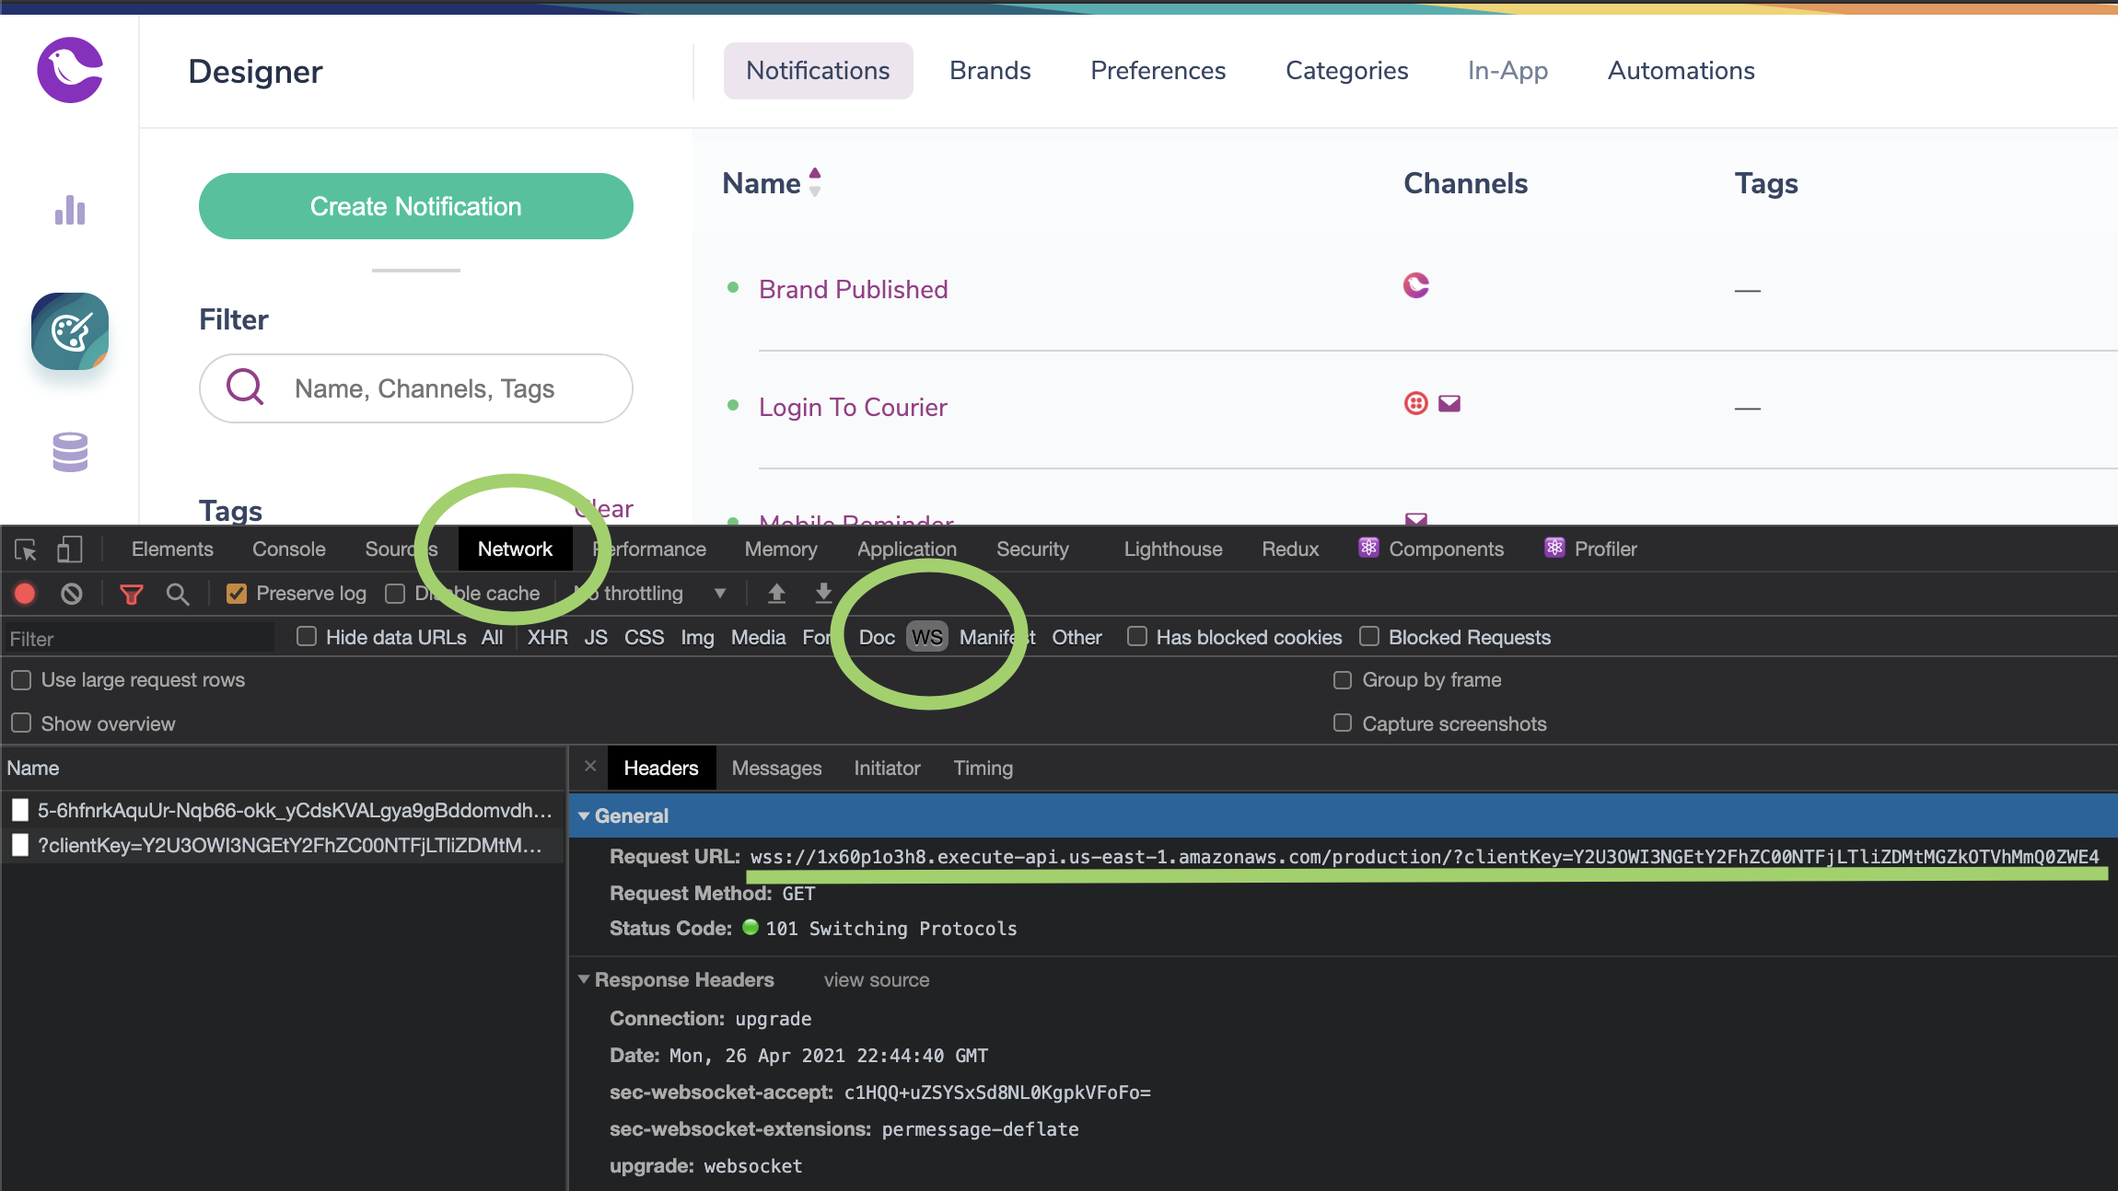Toggle DevTools device toolbar icon

(70, 549)
